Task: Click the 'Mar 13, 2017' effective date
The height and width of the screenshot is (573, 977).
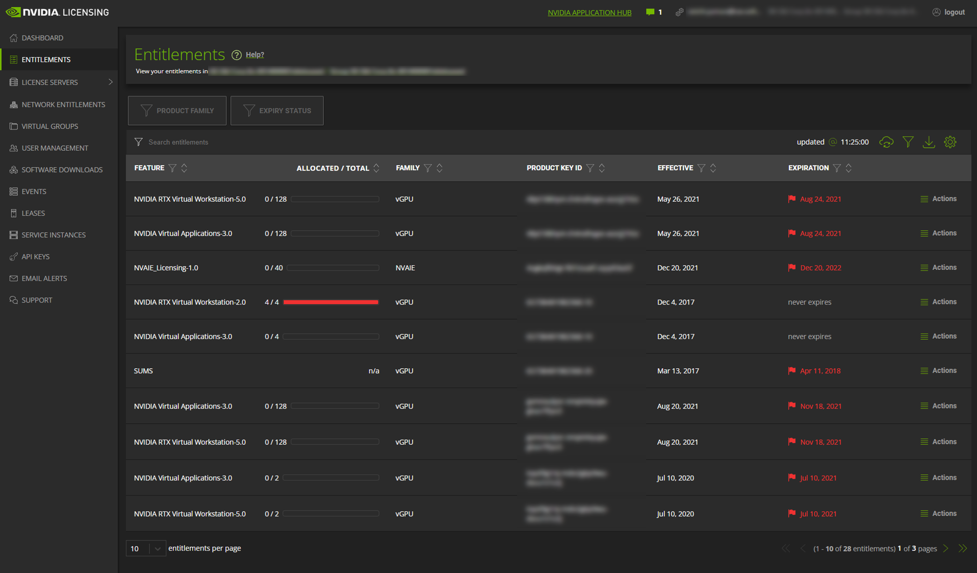Action: [x=678, y=371]
